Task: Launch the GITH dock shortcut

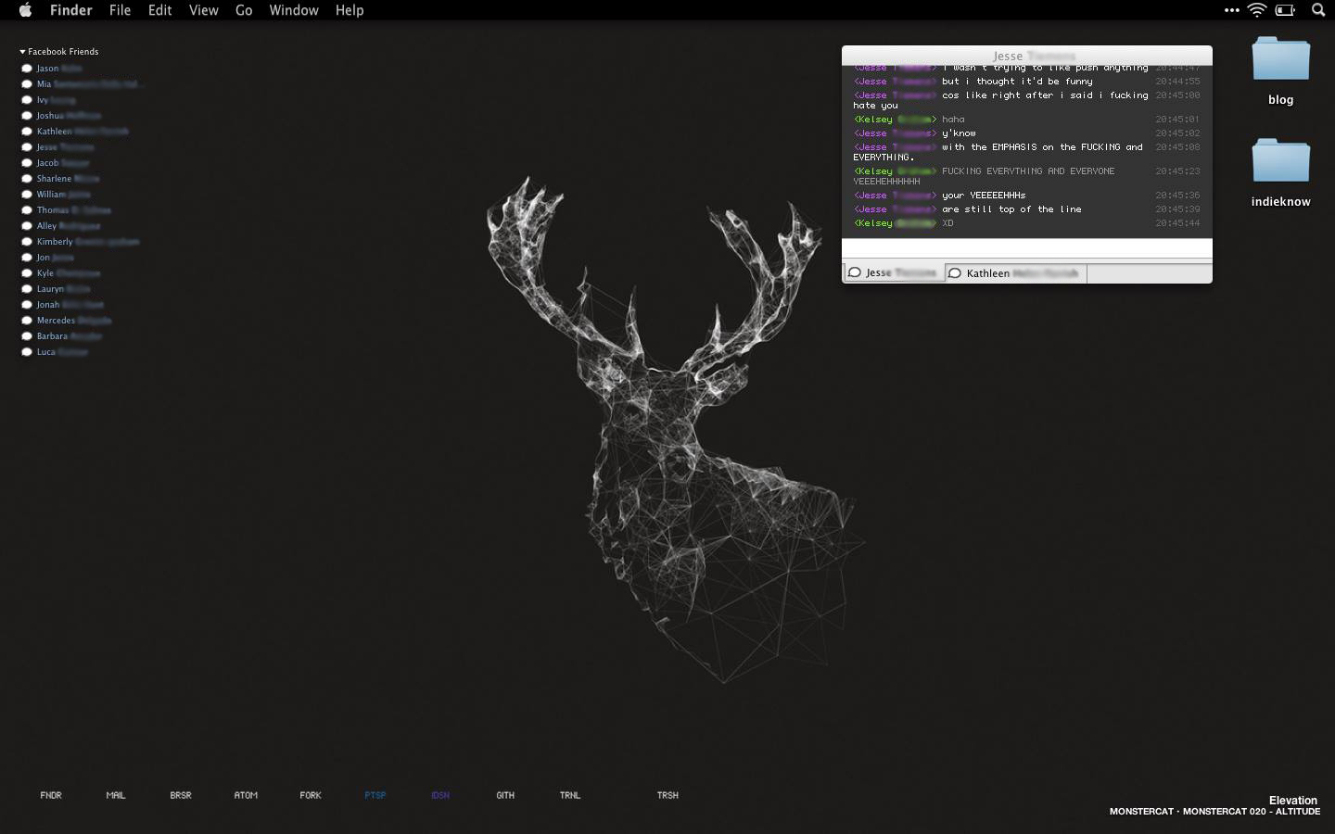Action: (x=505, y=795)
